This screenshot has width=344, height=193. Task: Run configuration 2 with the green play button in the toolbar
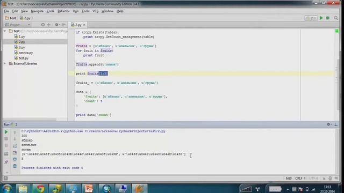pos(321,18)
